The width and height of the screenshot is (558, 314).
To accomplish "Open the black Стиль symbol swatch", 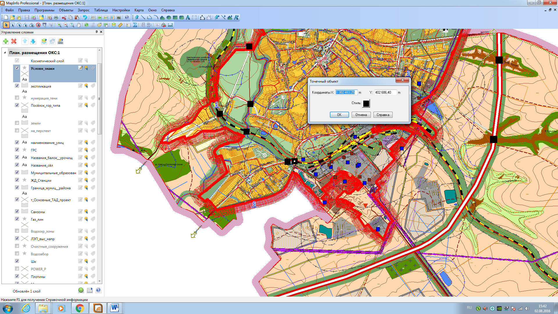I will coord(366,103).
